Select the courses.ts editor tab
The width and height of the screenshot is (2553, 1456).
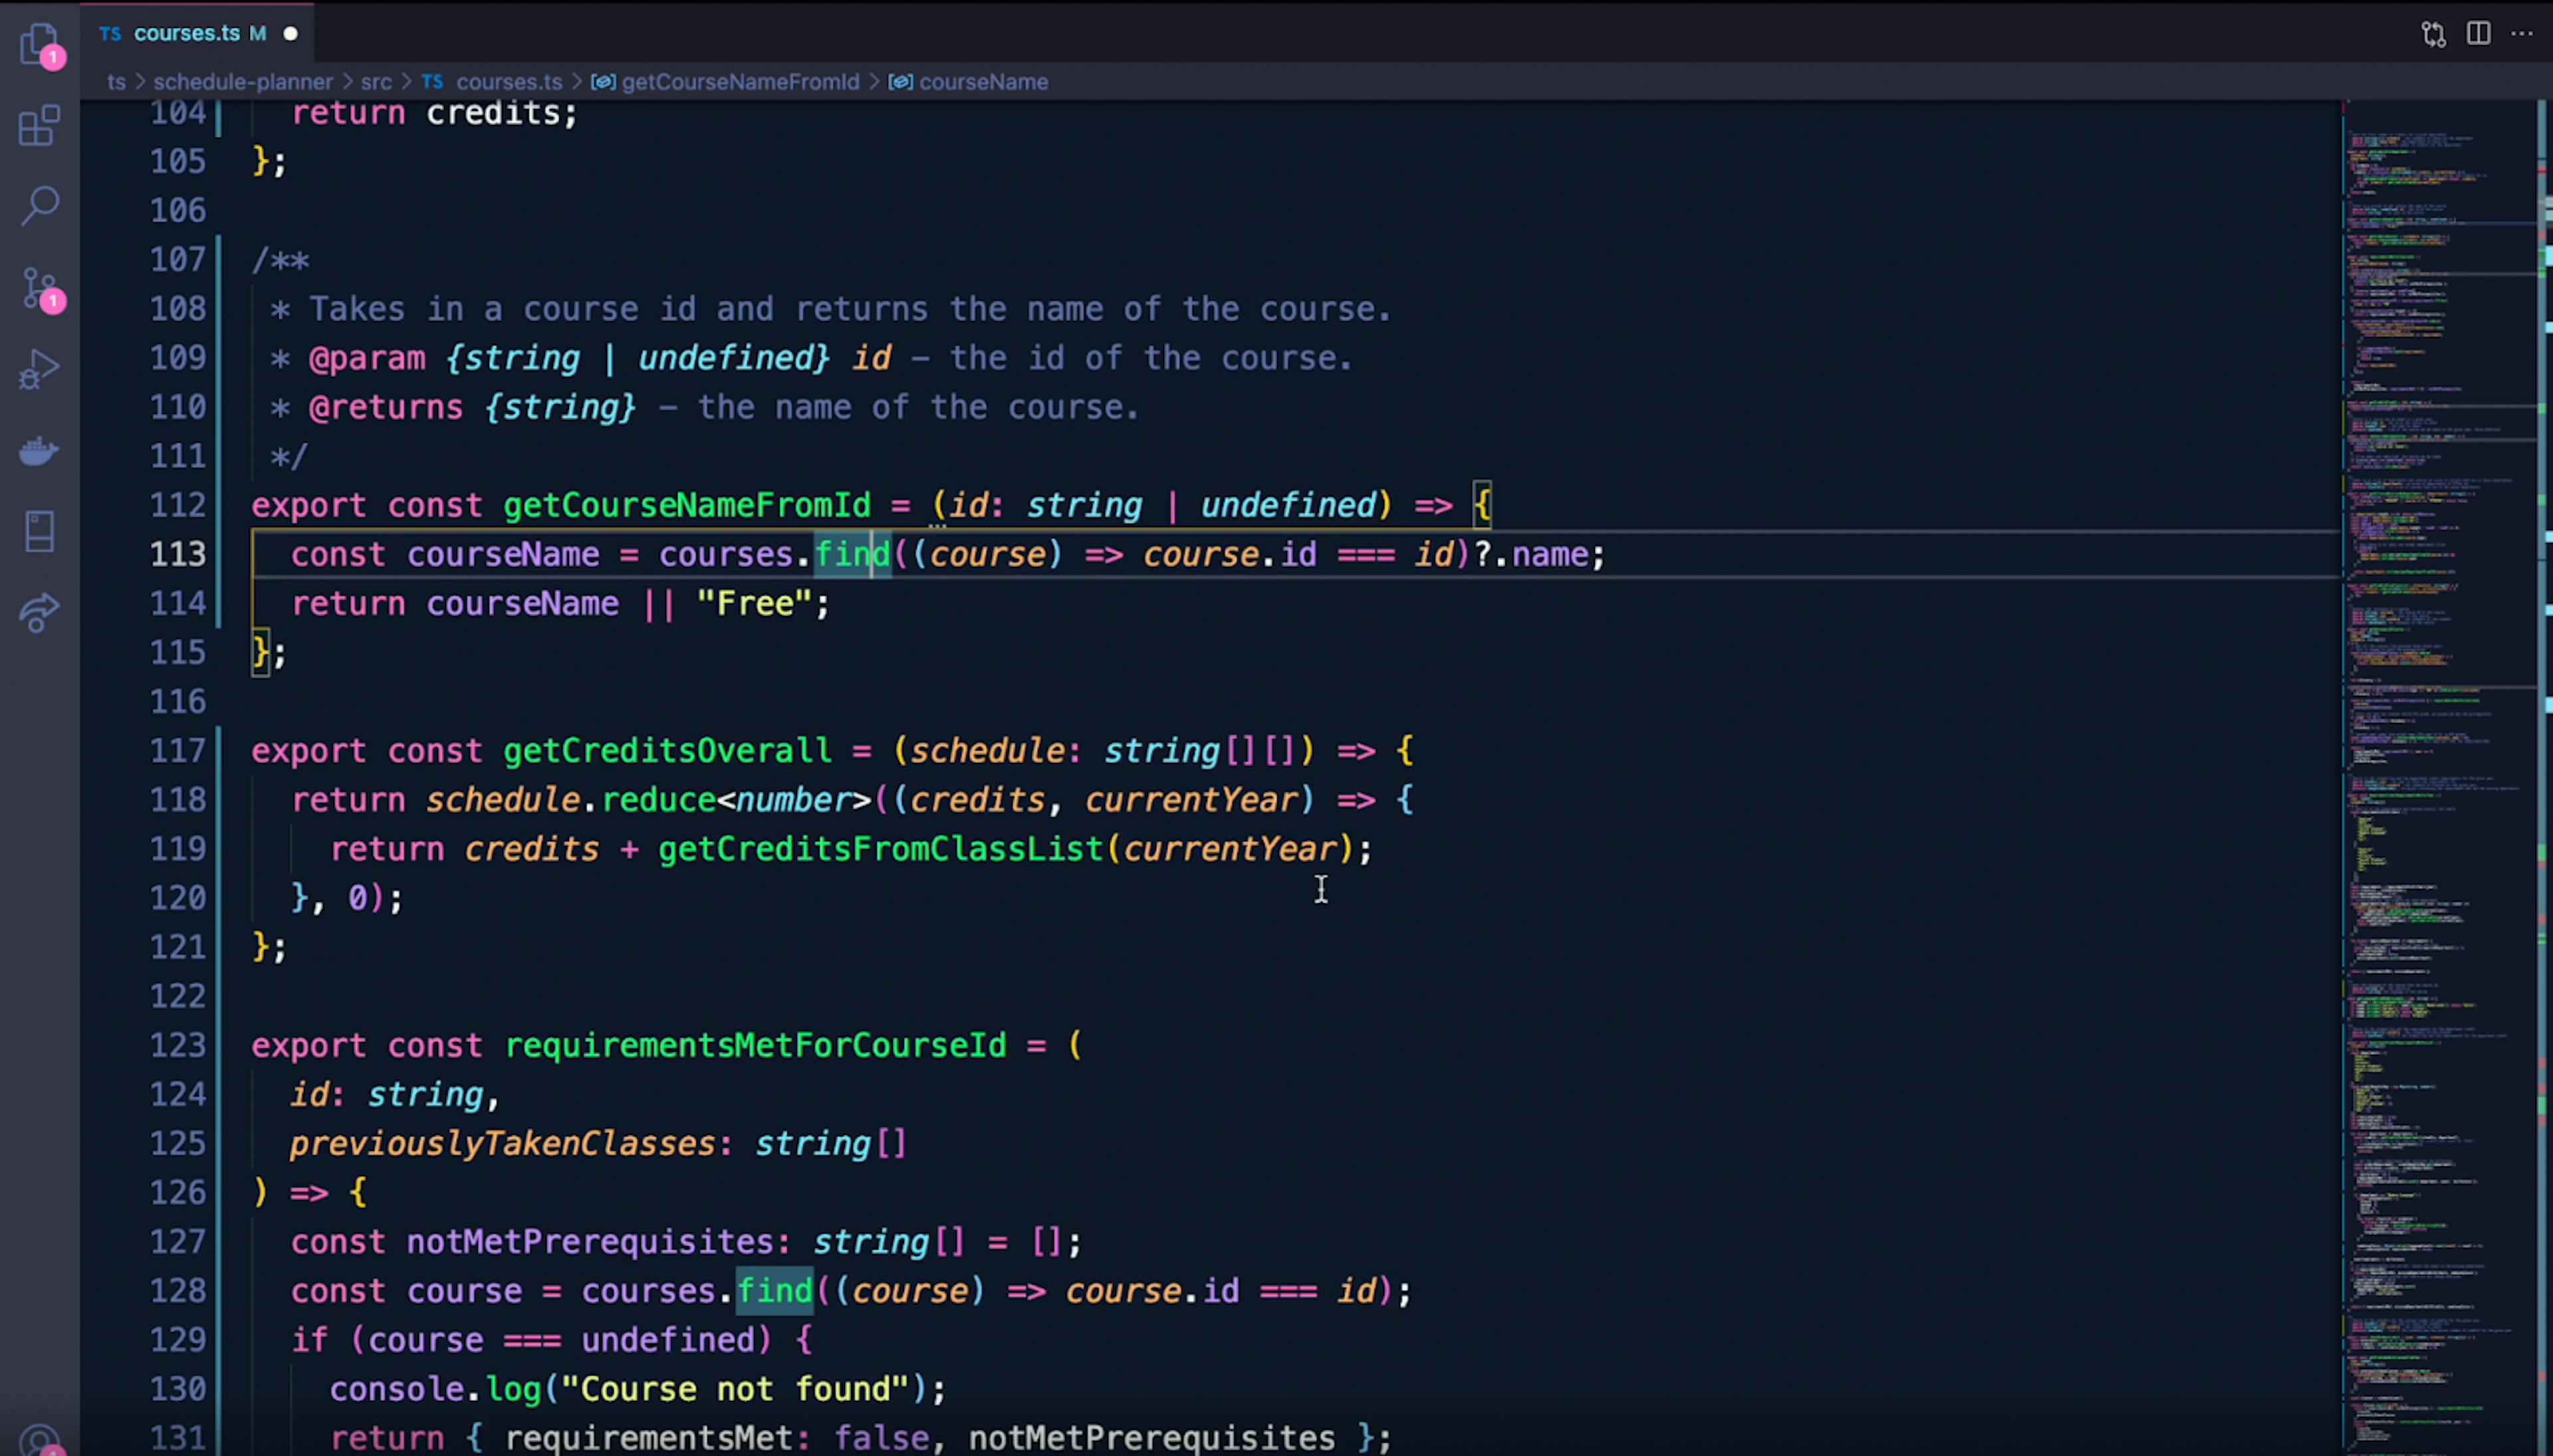coord(197,33)
